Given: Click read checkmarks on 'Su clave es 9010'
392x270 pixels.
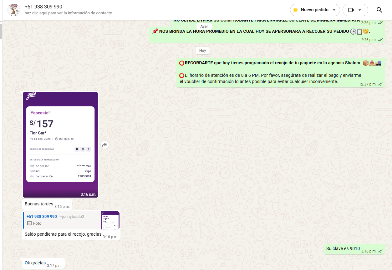Looking at the screenshot, I should (380, 251).
